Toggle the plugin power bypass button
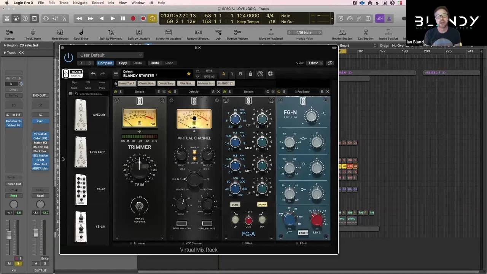 [x=68, y=58]
